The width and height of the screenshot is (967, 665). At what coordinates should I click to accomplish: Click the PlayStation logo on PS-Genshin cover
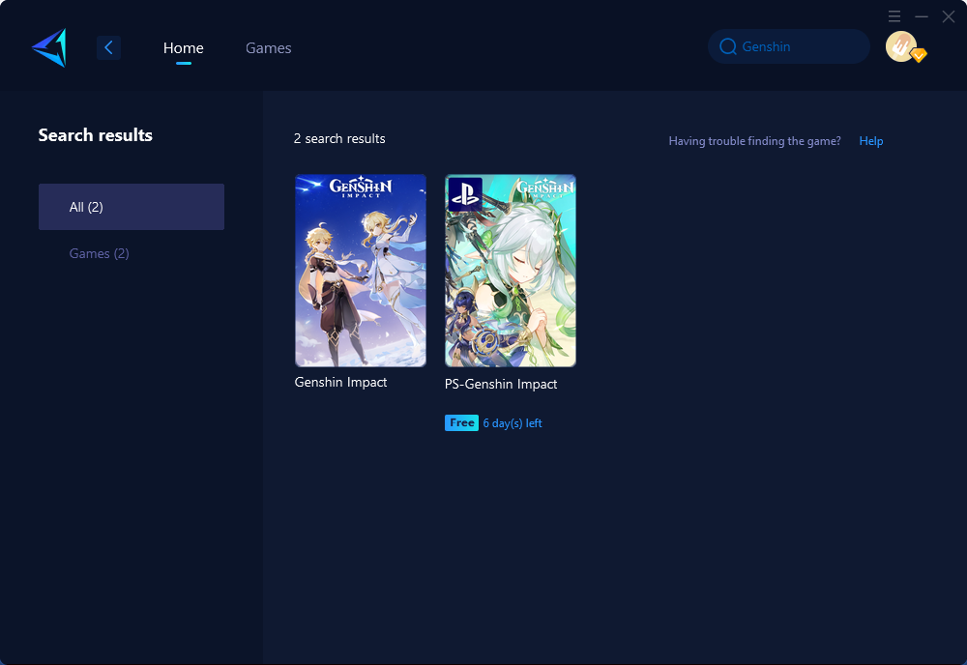464,194
